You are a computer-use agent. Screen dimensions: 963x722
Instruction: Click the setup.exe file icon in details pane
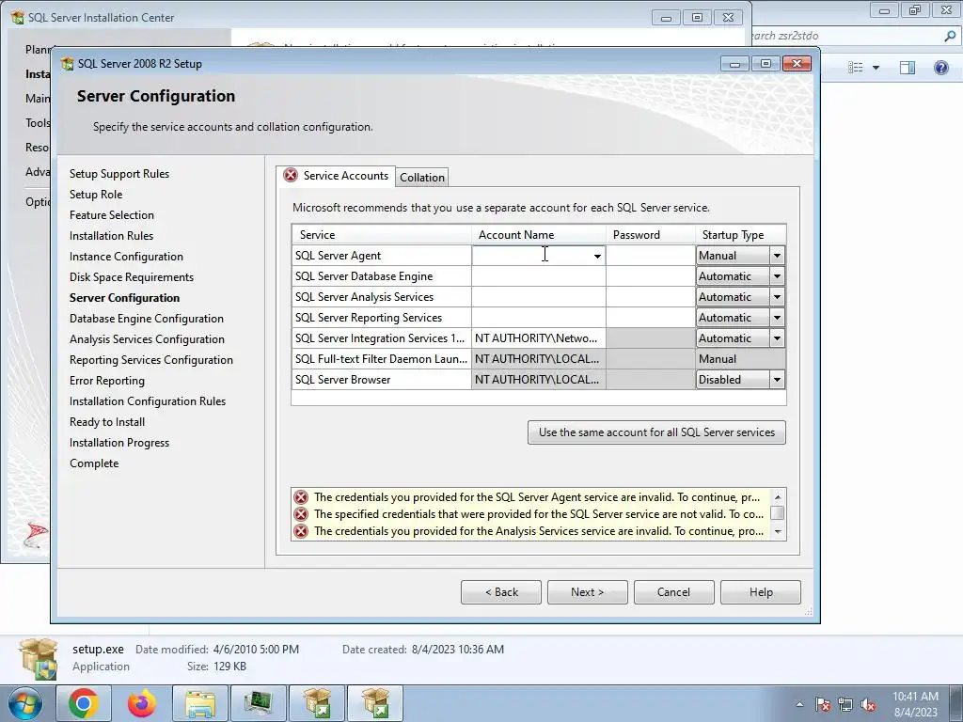39,659
